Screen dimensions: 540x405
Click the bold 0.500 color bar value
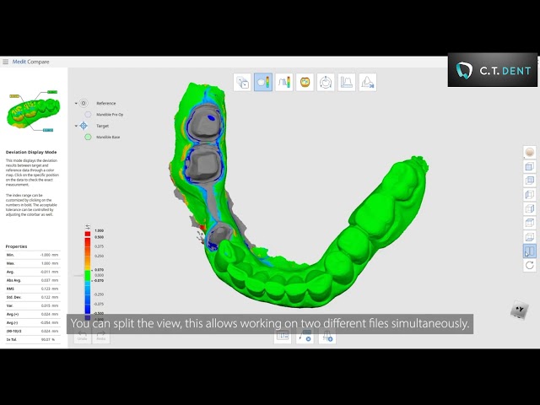(x=100, y=237)
